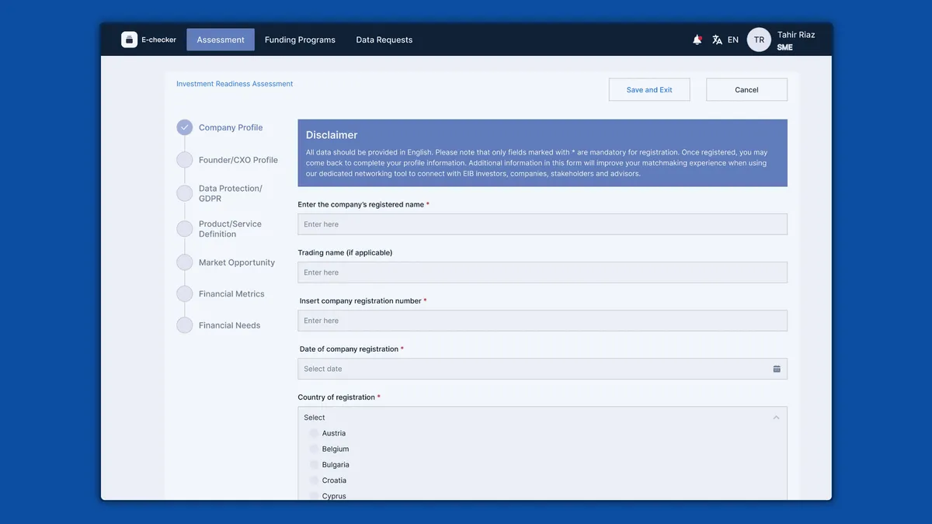Click the E-checker brand name

point(158,40)
